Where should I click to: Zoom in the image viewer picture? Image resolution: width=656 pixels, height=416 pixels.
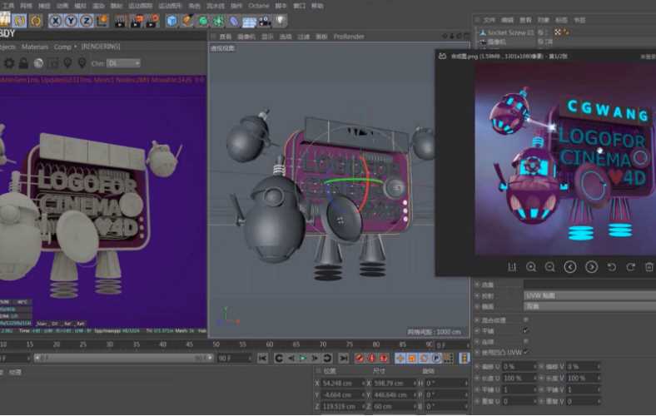click(531, 267)
